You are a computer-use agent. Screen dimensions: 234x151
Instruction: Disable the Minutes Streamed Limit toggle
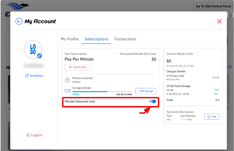tap(152, 102)
